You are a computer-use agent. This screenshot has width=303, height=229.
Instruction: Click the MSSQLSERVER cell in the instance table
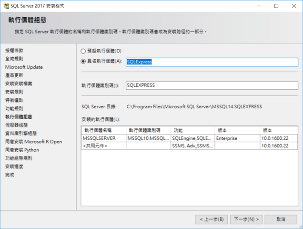tap(104, 138)
